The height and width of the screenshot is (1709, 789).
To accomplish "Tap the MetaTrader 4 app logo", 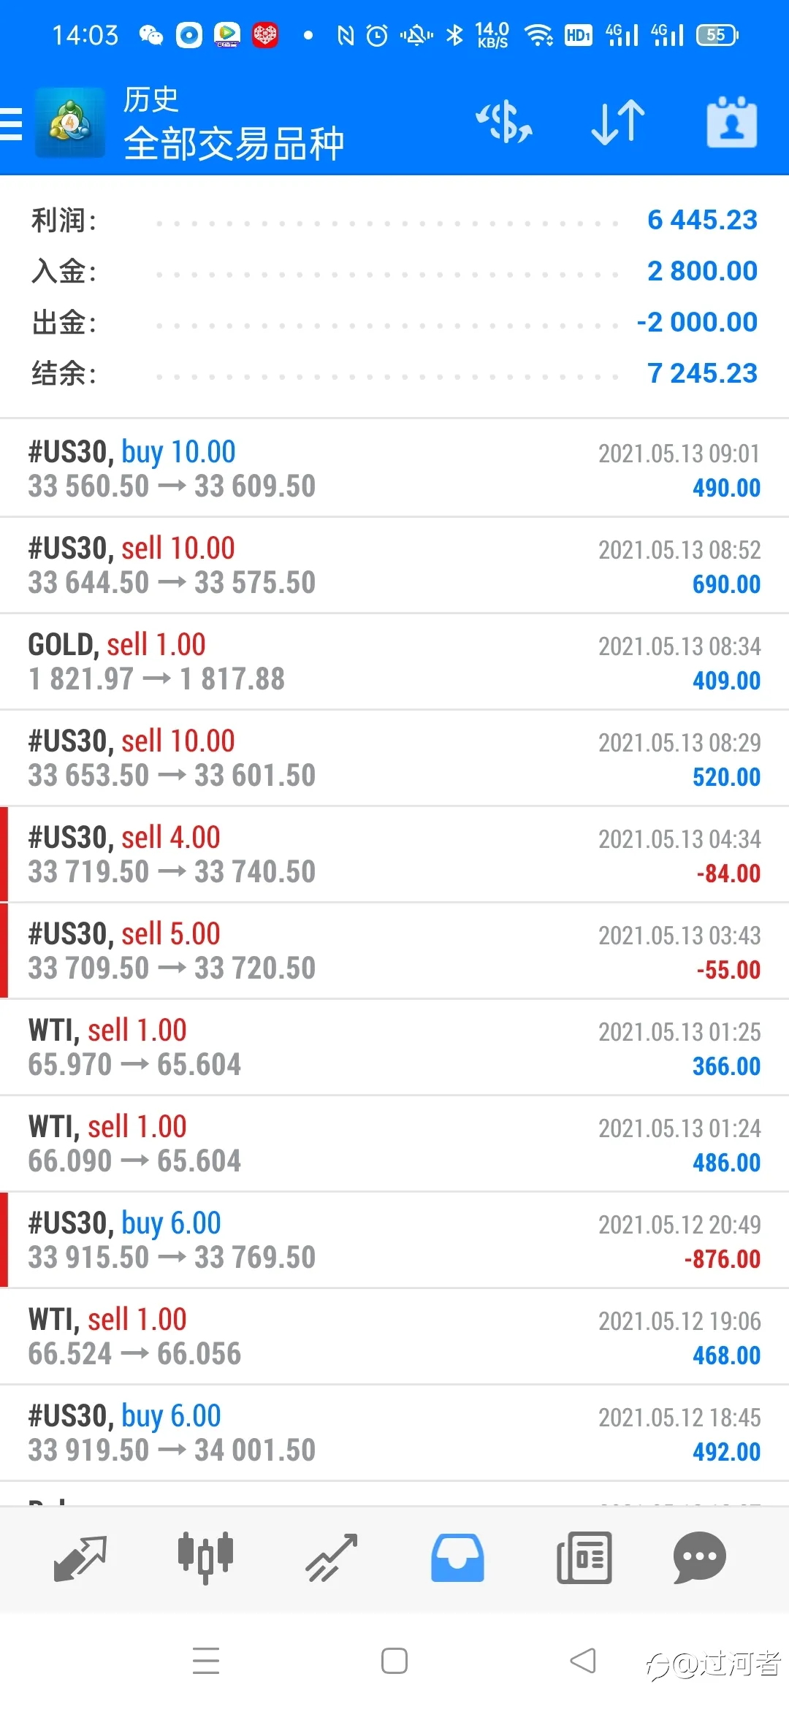I will [70, 123].
